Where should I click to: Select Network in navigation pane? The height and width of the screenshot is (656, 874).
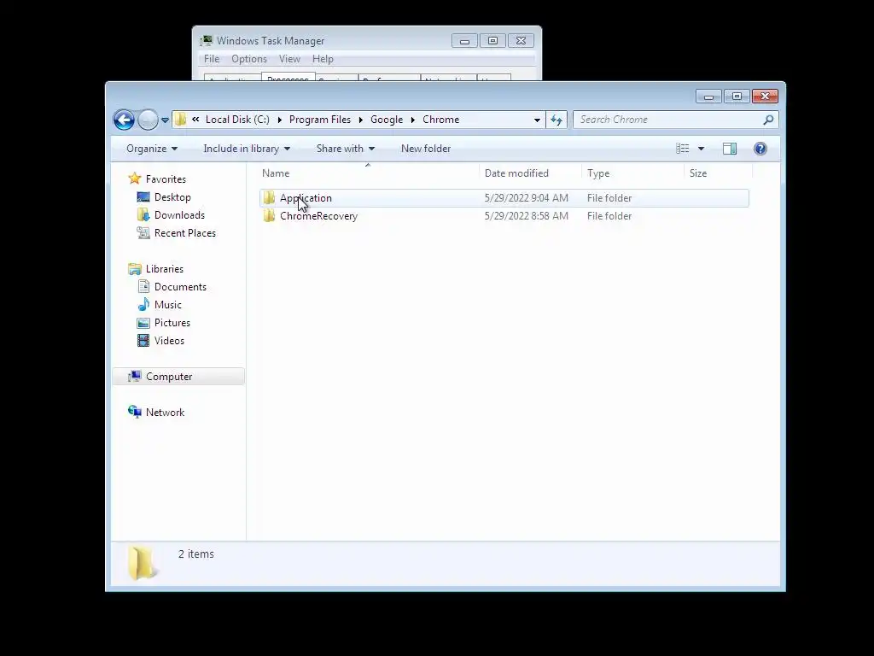pyautogui.click(x=165, y=413)
